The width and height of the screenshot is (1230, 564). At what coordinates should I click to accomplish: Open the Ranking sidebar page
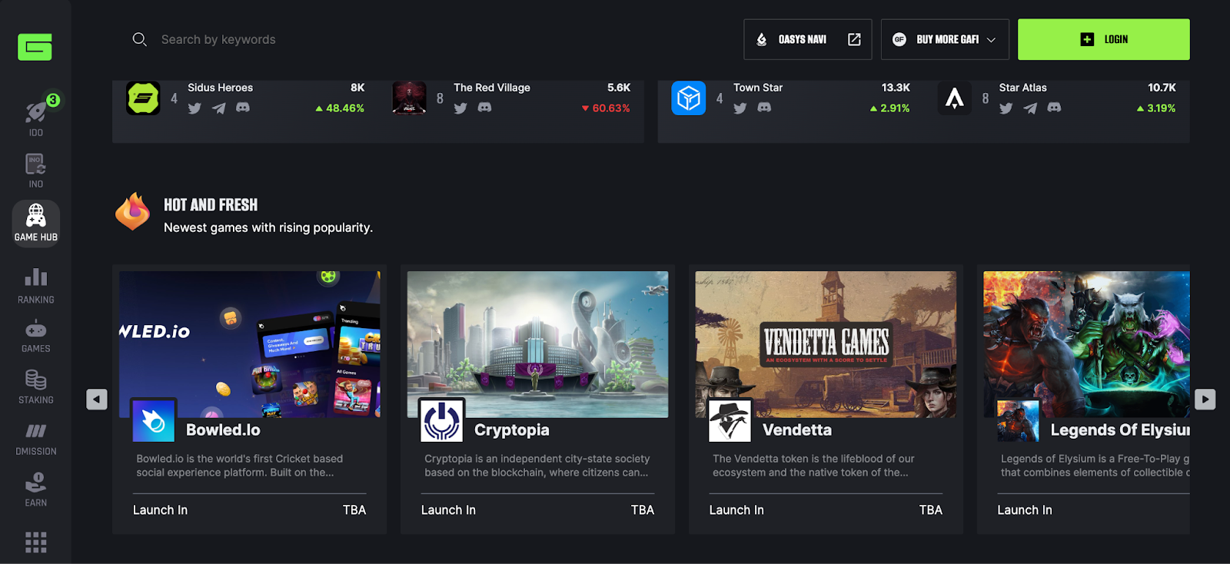(36, 286)
